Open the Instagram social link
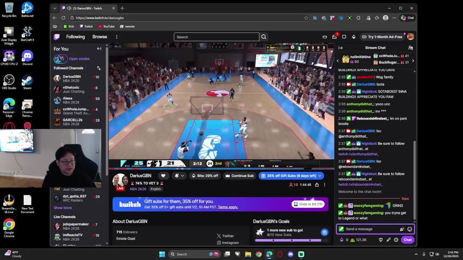Image resolution: width=463 pixels, height=260 pixels. [x=228, y=243]
